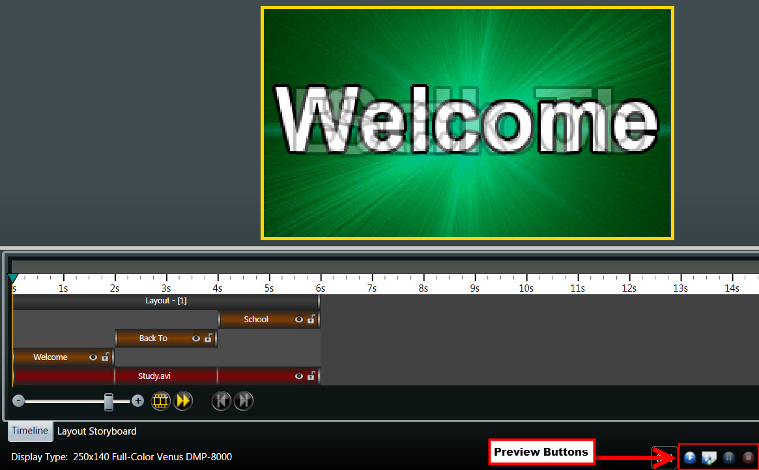Pause the preview playback
The image size is (759, 470).
(728, 458)
